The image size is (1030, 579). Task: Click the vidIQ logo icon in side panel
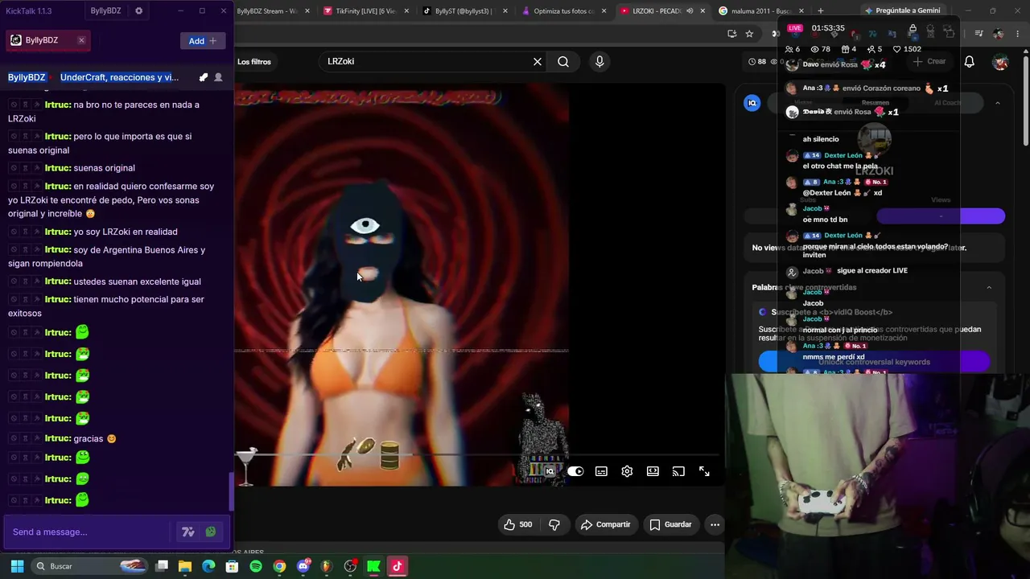[x=752, y=103]
